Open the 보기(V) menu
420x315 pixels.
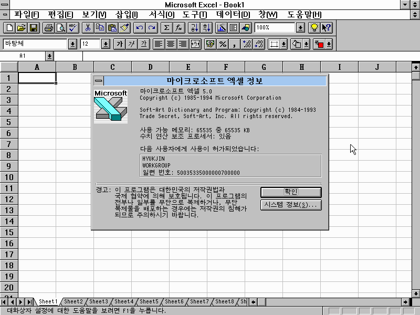[94, 15]
